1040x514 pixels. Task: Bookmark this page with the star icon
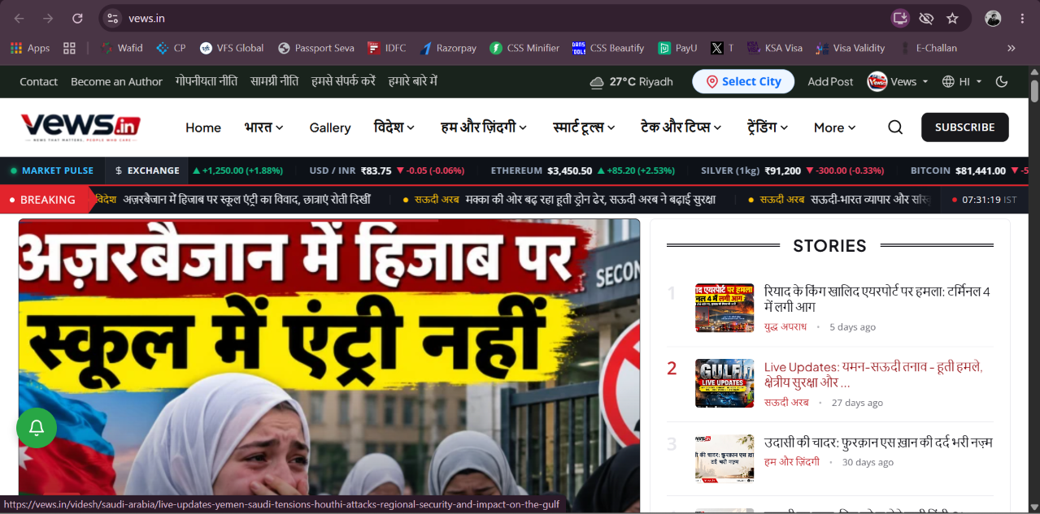953,18
